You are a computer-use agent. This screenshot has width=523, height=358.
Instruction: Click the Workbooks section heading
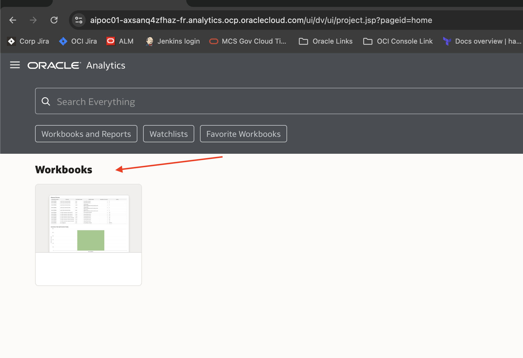64,170
